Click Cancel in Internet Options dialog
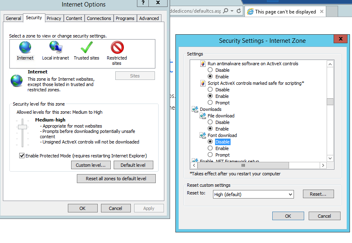Screen dimensions: 352x243 pyautogui.click(x=116, y=208)
